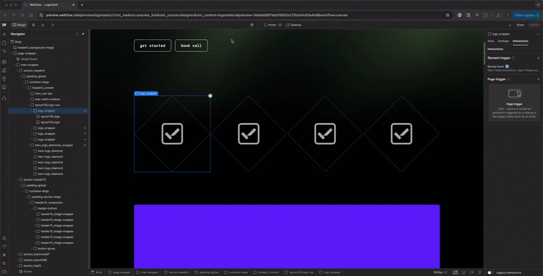The width and height of the screenshot is (543, 276).
Task: Toggle the Legacy Interactions switch
Action: (490, 272)
